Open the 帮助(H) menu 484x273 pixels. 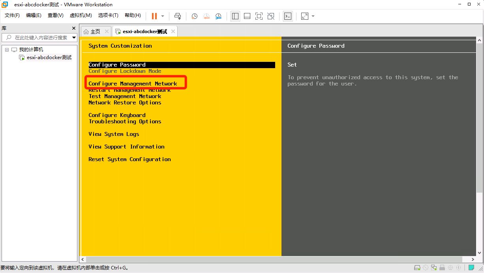coord(133,15)
